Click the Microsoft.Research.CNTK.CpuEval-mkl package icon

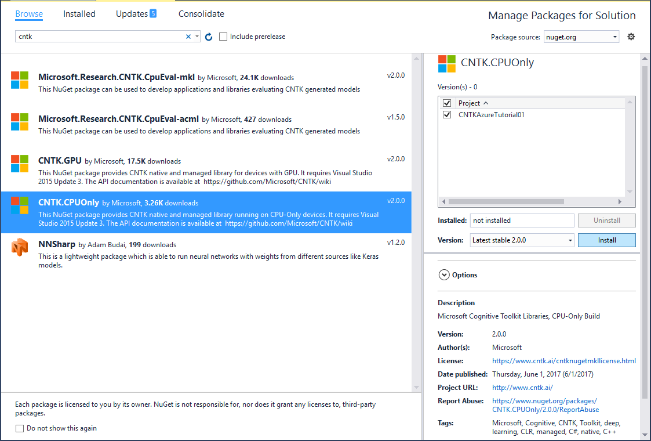pyautogui.click(x=19, y=78)
